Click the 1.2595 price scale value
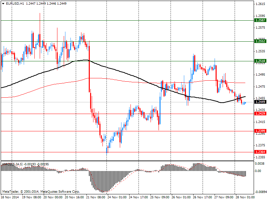The image size is (267, 200). tap(261, 16)
